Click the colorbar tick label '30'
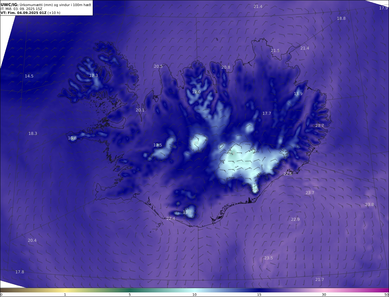Screen dimensions: 389x297 point(324,295)
